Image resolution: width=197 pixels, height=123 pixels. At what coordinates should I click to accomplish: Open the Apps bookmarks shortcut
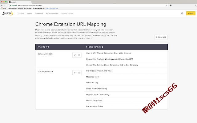[4, 8]
